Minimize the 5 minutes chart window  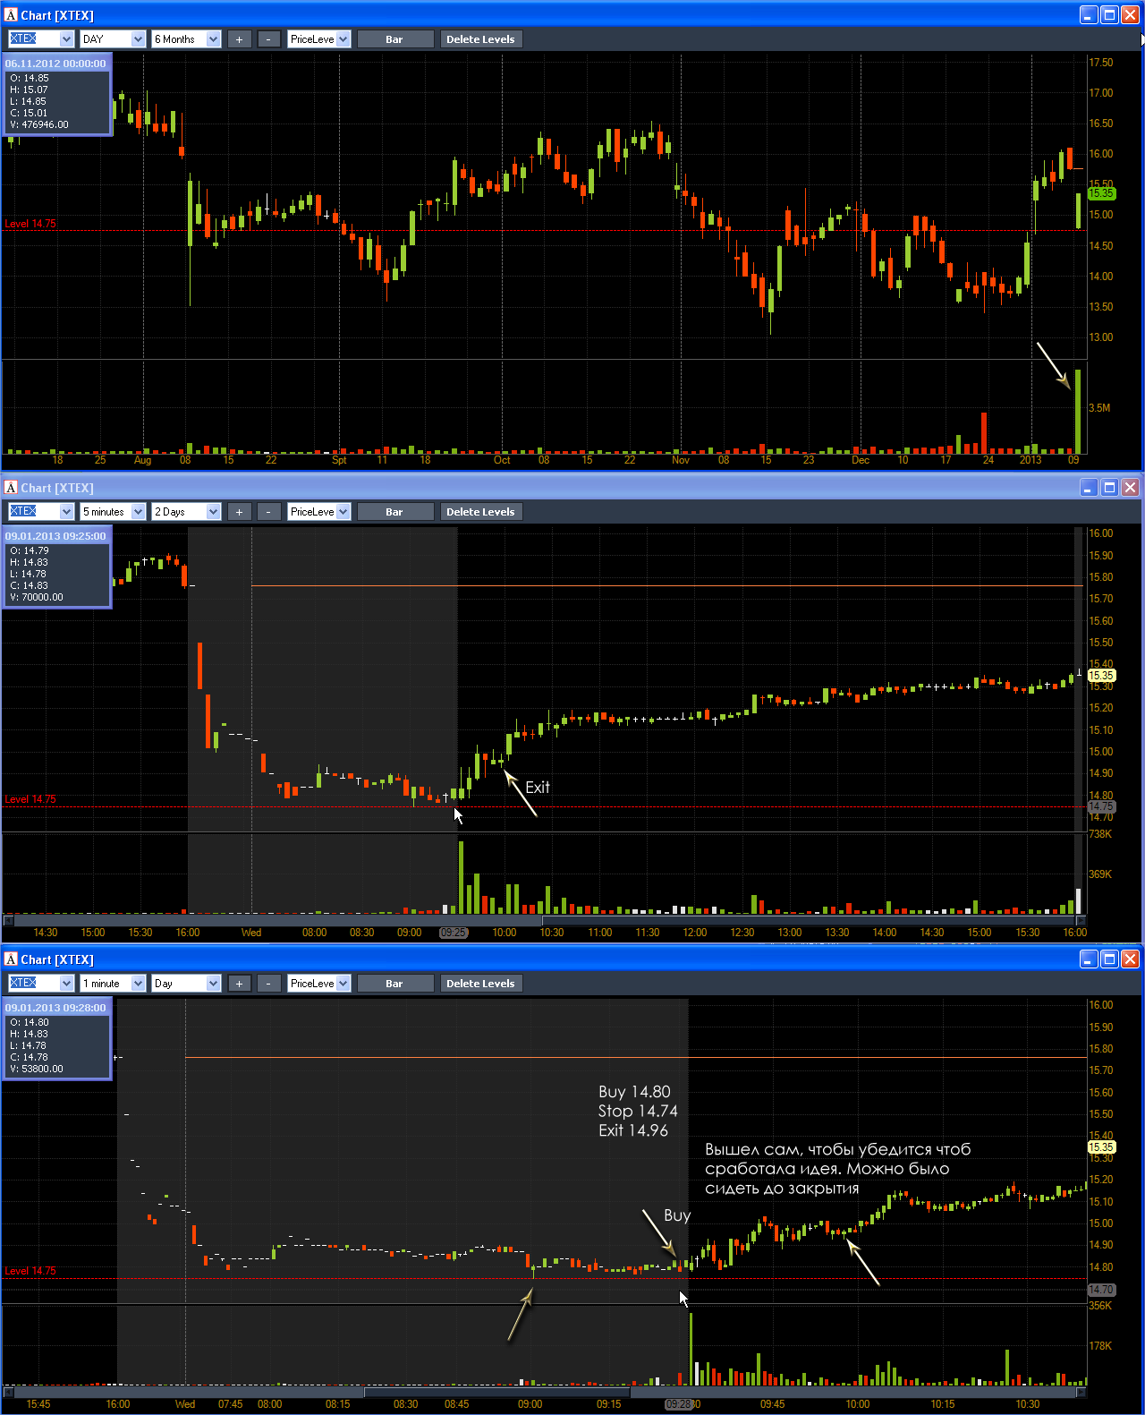coord(1089,488)
